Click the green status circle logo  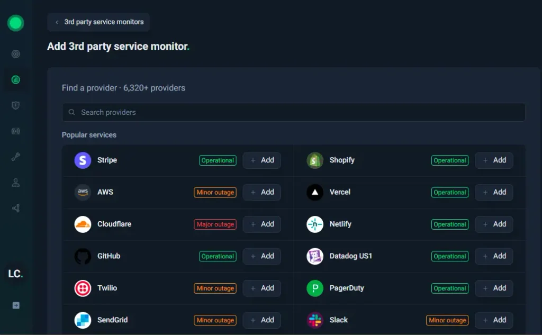coord(15,23)
